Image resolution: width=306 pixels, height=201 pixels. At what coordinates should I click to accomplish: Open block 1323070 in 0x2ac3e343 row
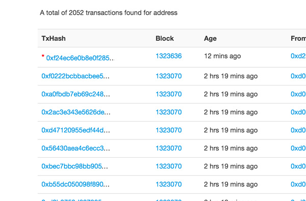(169, 112)
